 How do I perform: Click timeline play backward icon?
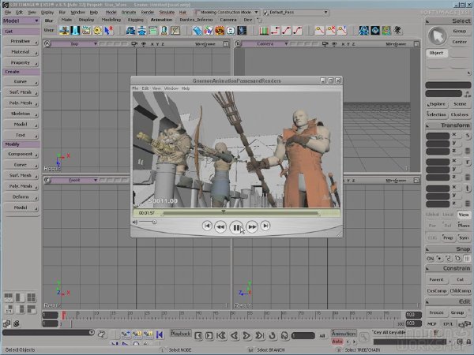[x=234, y=336]
